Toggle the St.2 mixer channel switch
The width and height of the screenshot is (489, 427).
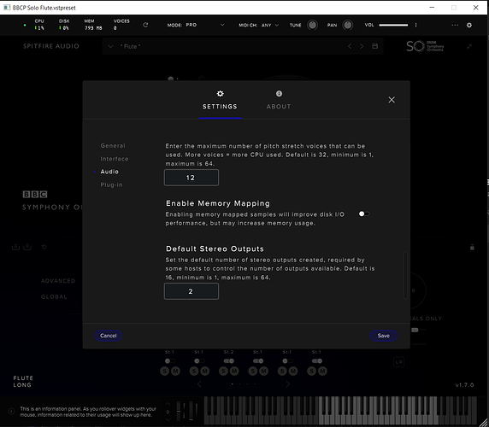click(x=228, y=361)
